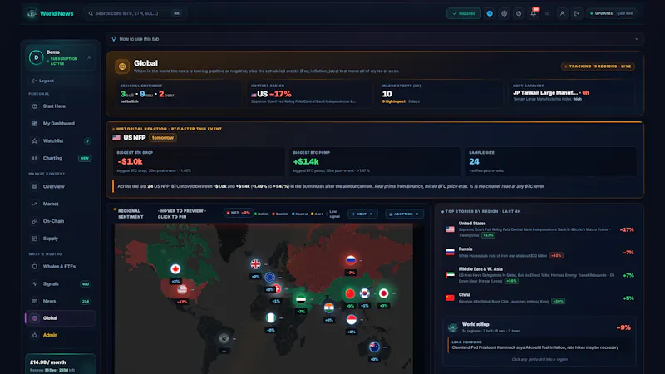Open the user profile icon in header

[563, 13]
